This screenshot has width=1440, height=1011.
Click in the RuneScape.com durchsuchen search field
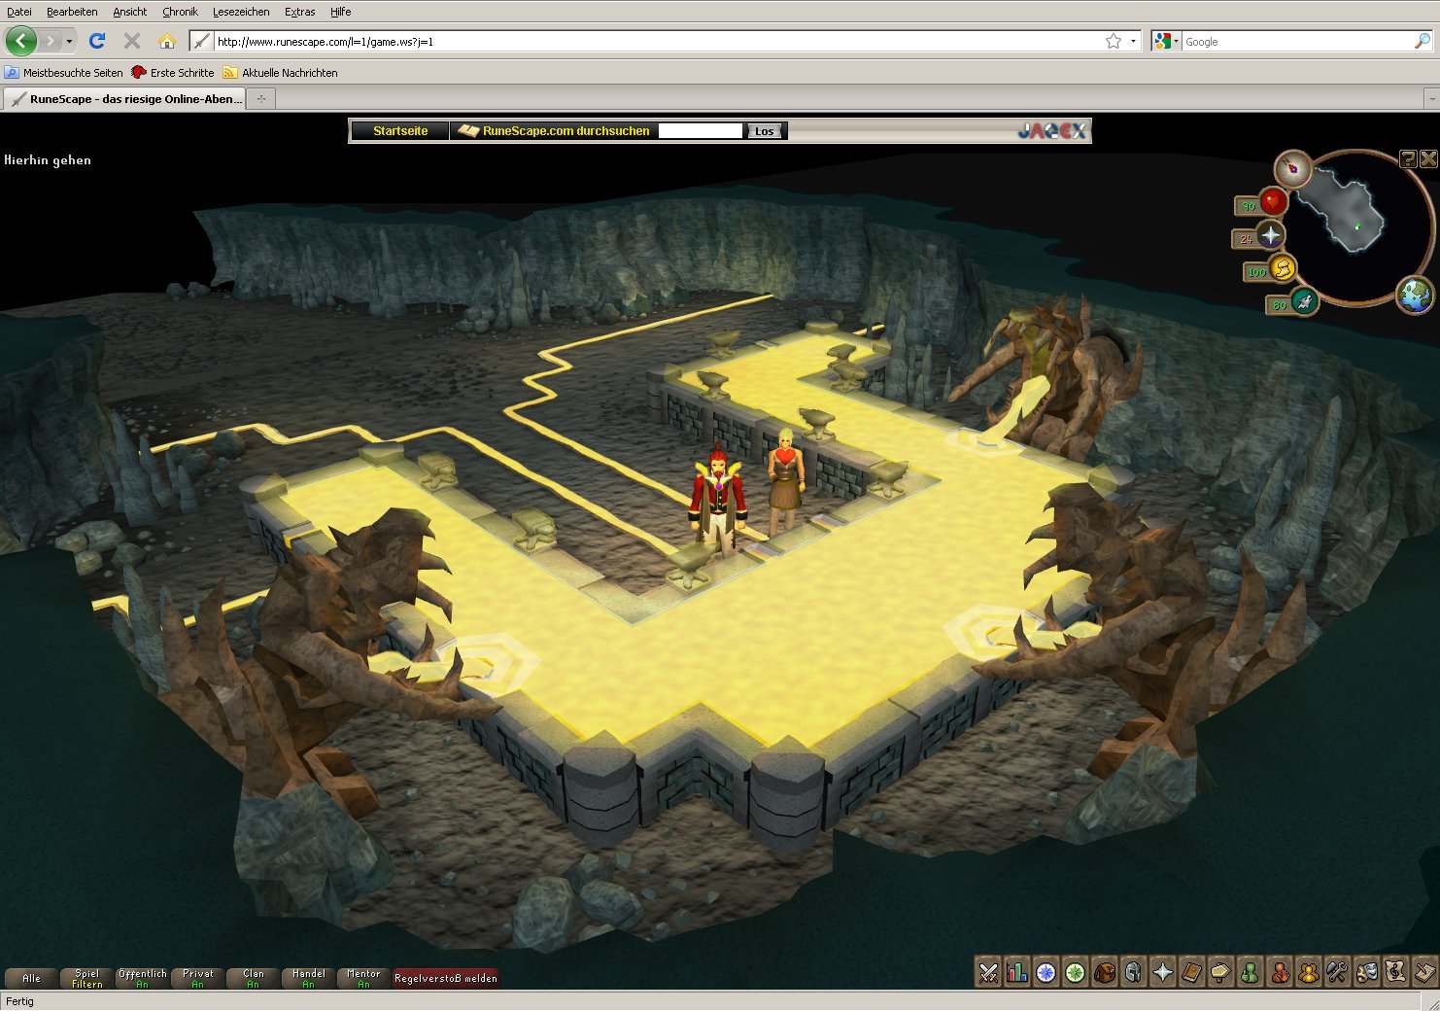[x=700, y=131]
